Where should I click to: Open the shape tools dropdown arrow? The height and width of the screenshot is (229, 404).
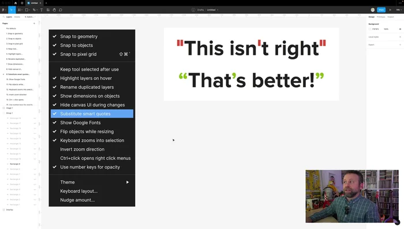pyautogui.click(x=29, y=10)
